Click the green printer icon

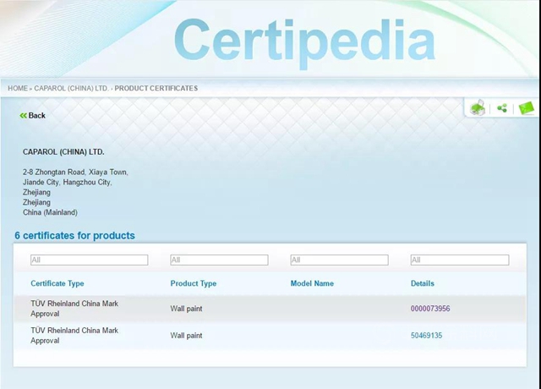478,108
